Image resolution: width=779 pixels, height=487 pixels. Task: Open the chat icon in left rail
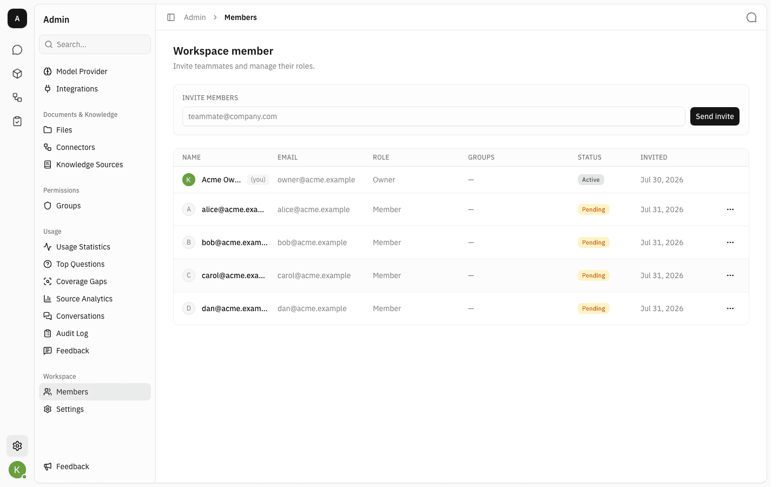pos(17,50)
